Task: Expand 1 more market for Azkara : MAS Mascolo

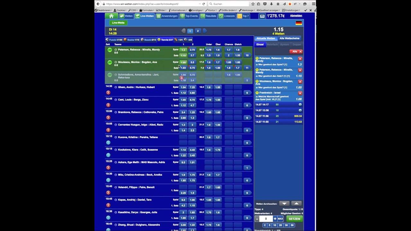Action: (247, 168)
